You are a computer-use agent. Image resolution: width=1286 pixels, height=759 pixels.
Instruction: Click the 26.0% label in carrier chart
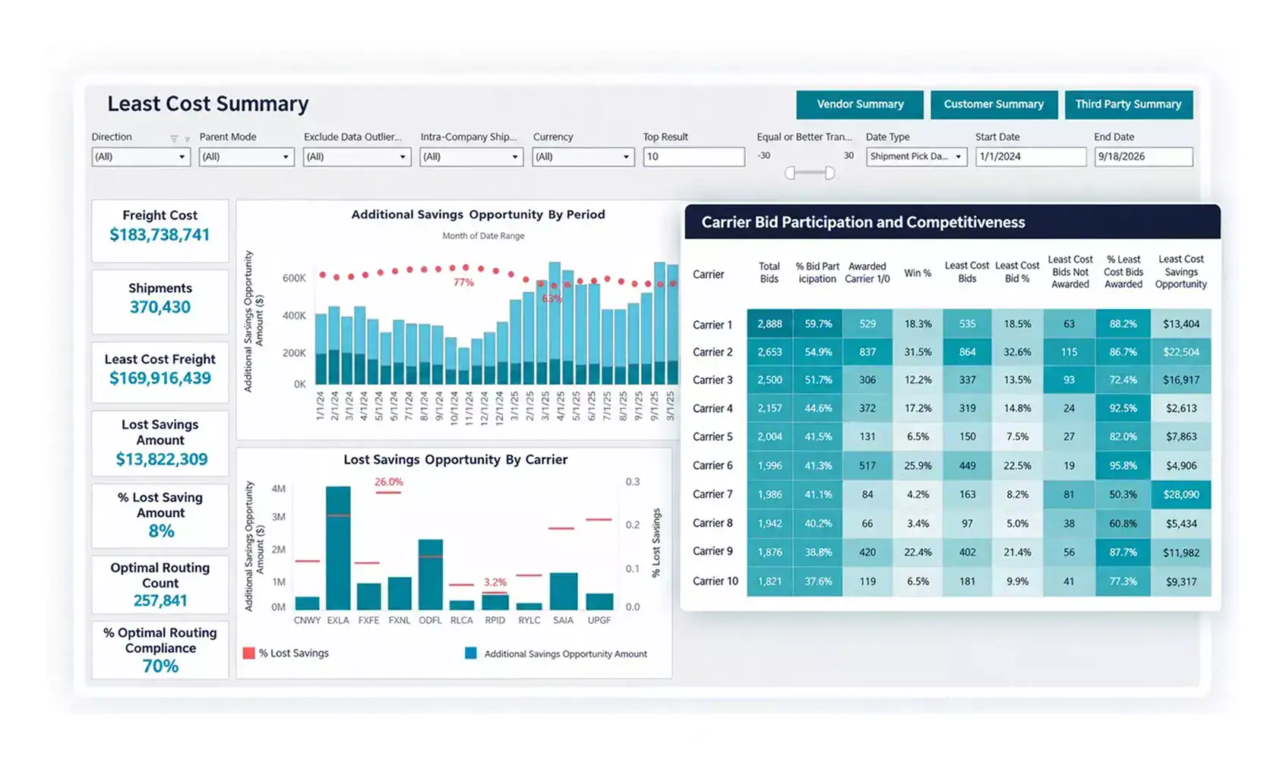pyautogui.click(x=389, y=482)
